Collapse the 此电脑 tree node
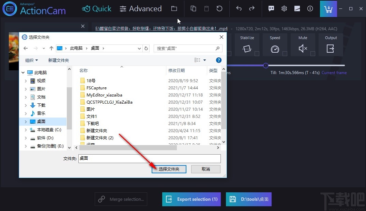This screenshot has width=366, height=211. (23, 72)
